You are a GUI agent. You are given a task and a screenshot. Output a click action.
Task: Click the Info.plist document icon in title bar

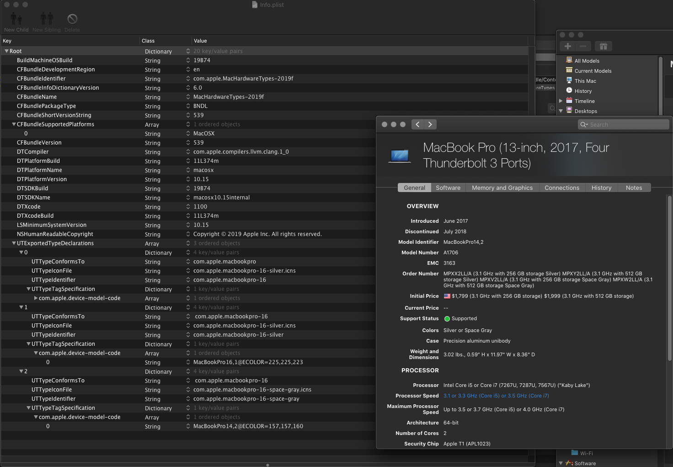click(255, 5)
